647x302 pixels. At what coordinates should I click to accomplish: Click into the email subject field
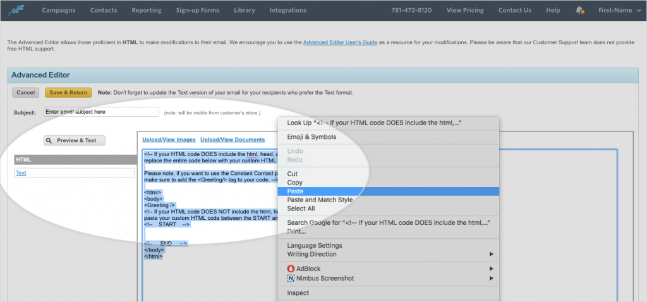point(101,112)
